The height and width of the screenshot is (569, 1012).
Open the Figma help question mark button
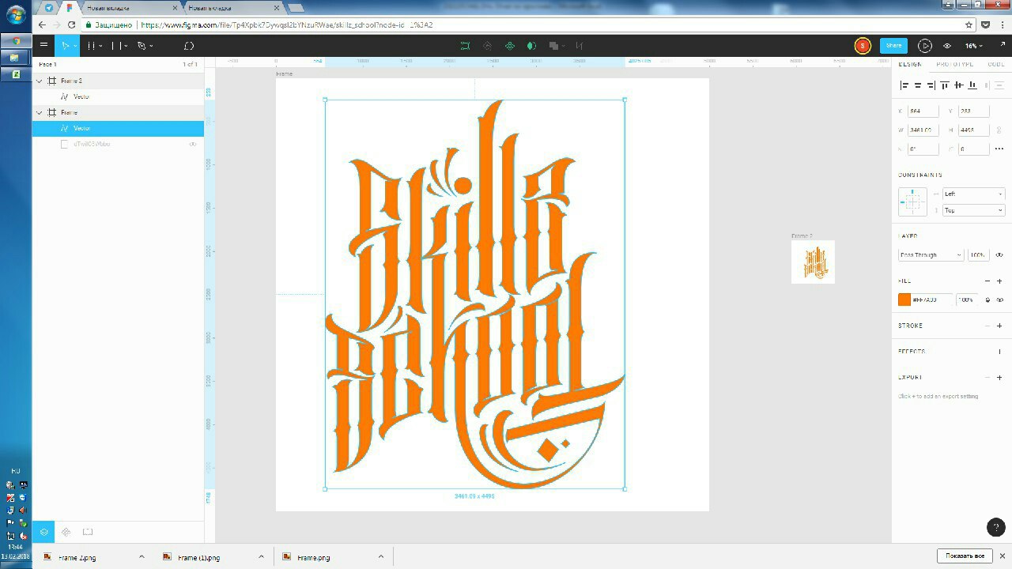click(995, 527)
